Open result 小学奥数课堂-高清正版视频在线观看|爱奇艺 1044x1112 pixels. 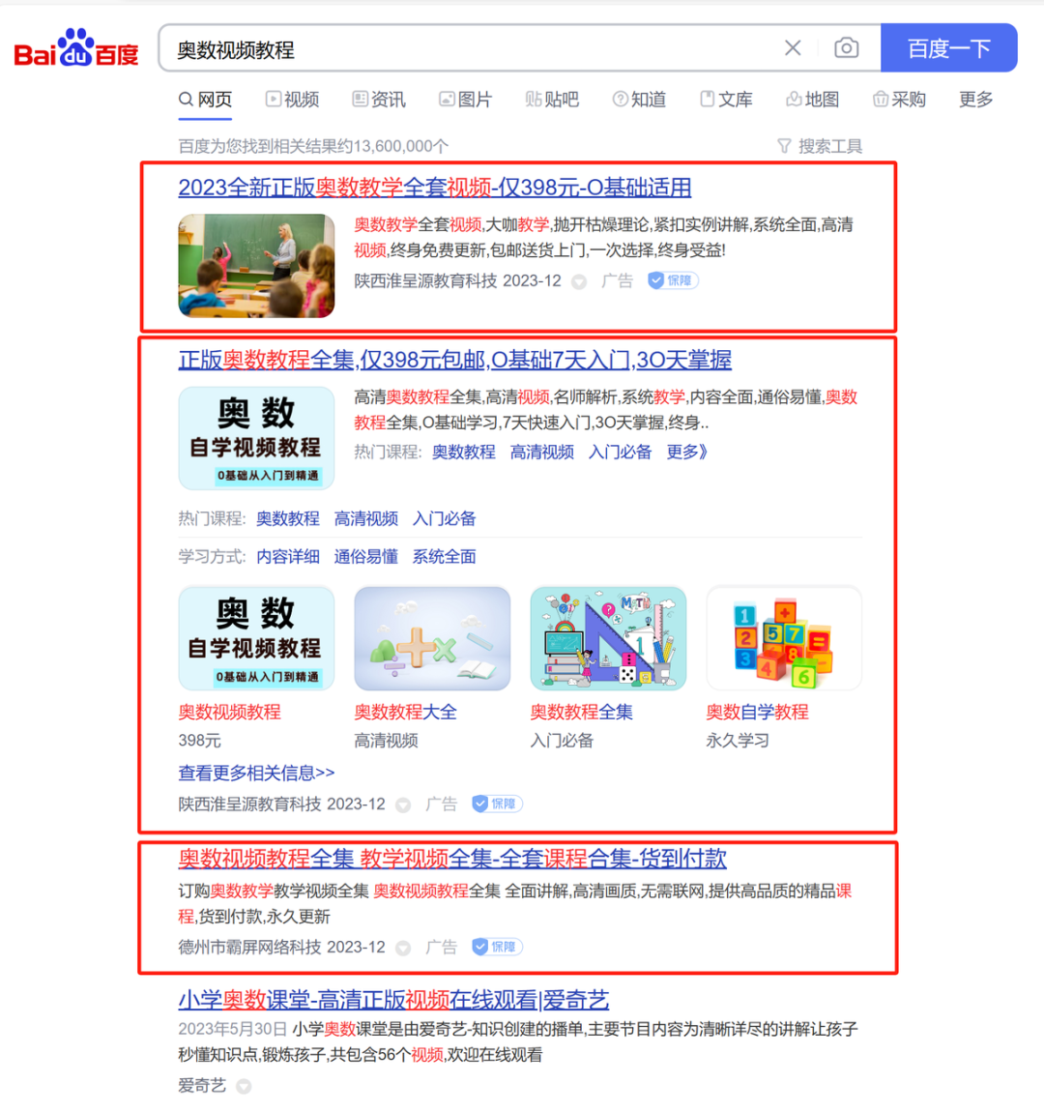coord(393,1000)
